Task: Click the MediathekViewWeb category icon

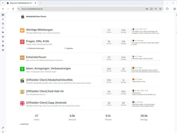Action: click(22, 81)
